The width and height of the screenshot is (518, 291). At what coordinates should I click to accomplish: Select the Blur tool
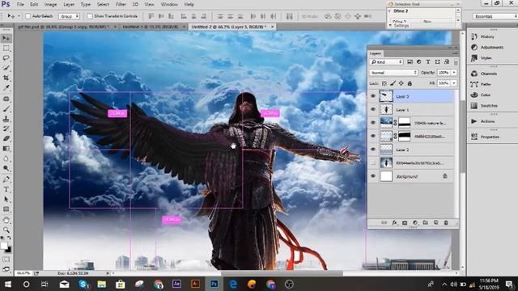pyautogui.click(x=6, y=158)
